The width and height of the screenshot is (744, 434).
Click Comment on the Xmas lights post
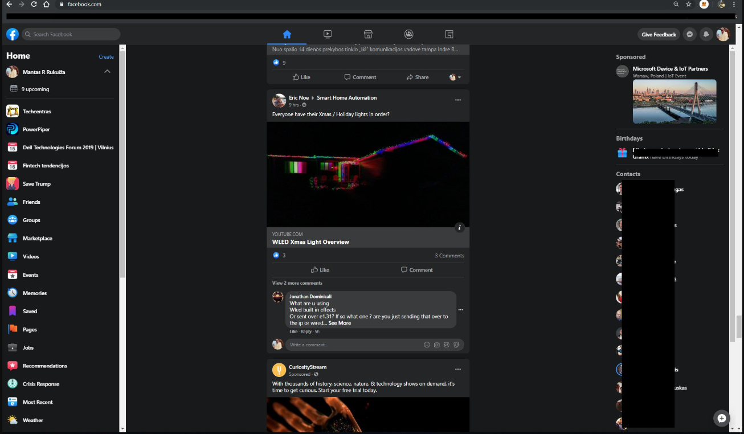(x=416, y=270)
